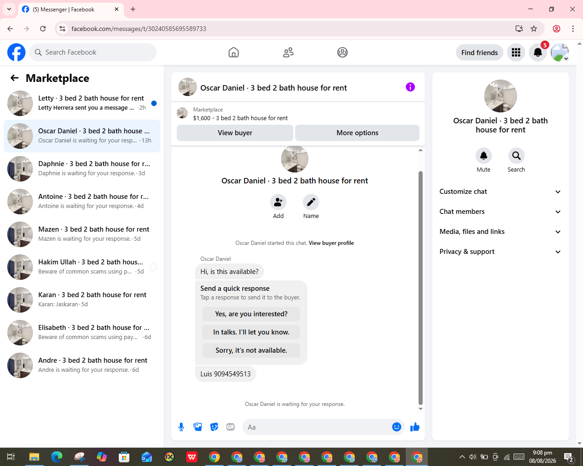Go to the Home feed icon
583x466 pixels.
tap(234, 52)
